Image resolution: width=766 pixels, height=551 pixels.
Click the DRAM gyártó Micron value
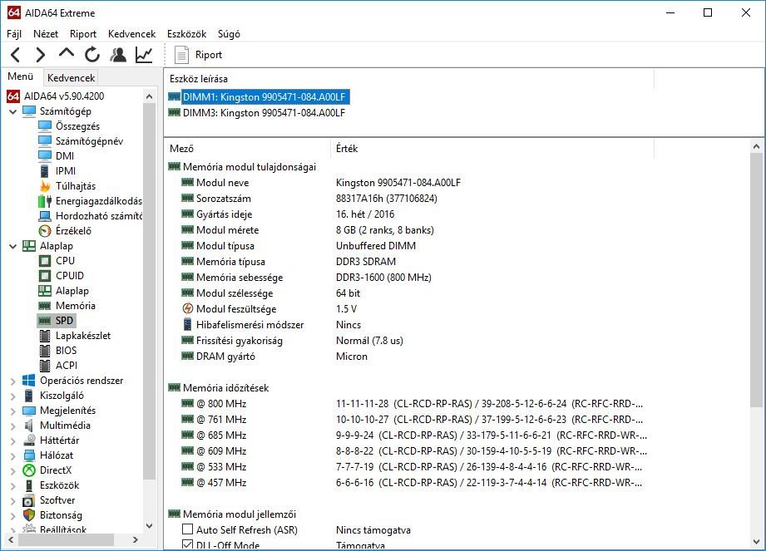[352, 357]
